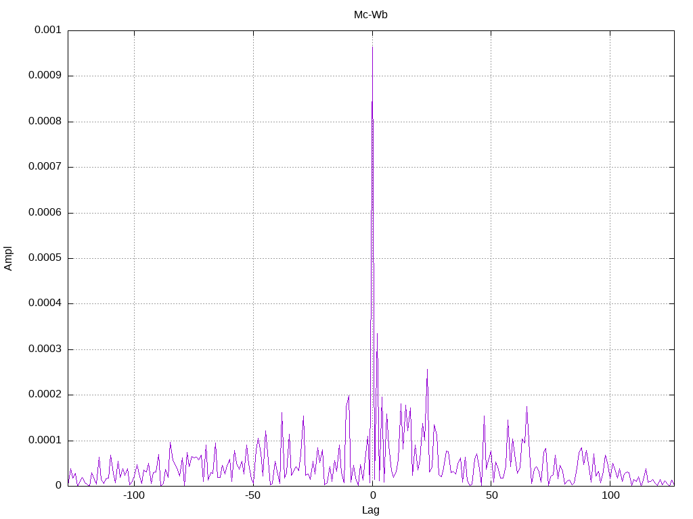Viewport: 693px width, 519px height.
Task: Click the peak near lag 65
Action: 527,406
